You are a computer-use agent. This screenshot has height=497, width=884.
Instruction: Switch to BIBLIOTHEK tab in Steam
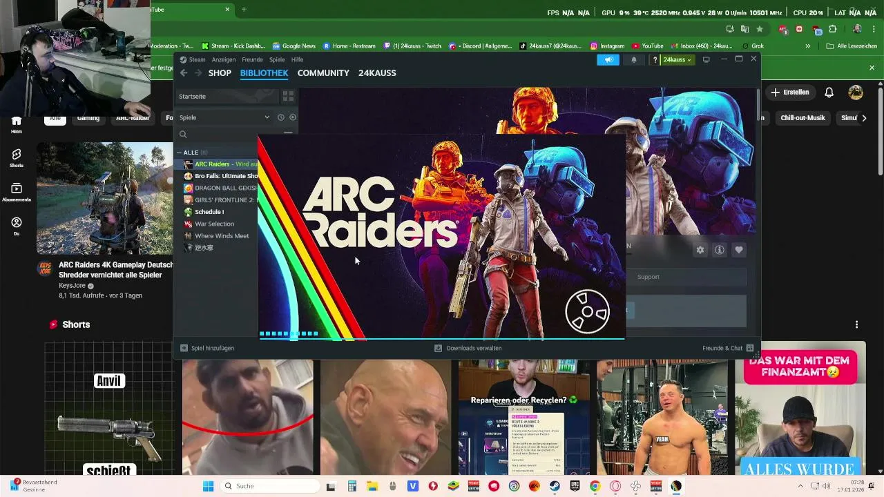(x=264, y=72)
